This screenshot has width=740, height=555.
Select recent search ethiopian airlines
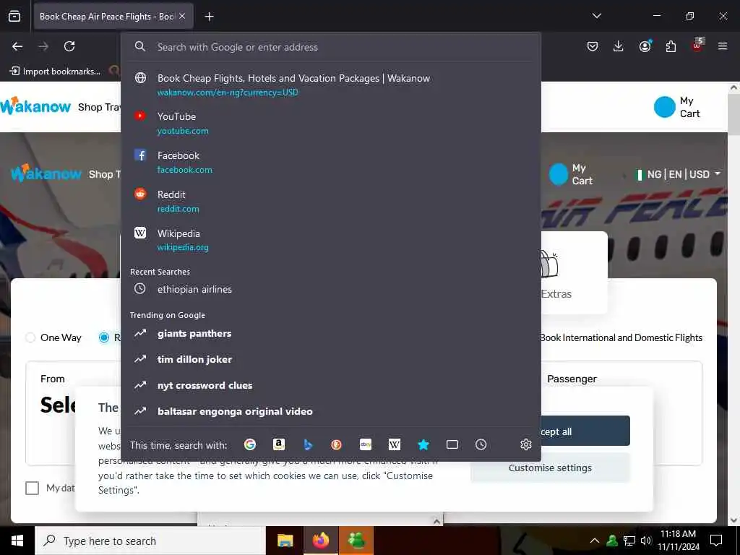pos(331,289)
